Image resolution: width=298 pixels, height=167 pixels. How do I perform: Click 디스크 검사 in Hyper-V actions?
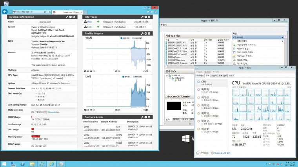coord(242,63)
